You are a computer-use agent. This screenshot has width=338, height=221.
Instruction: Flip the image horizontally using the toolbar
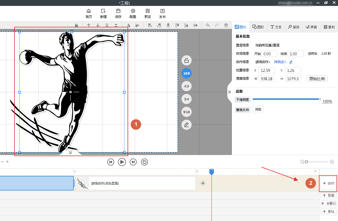pos(128,25)
